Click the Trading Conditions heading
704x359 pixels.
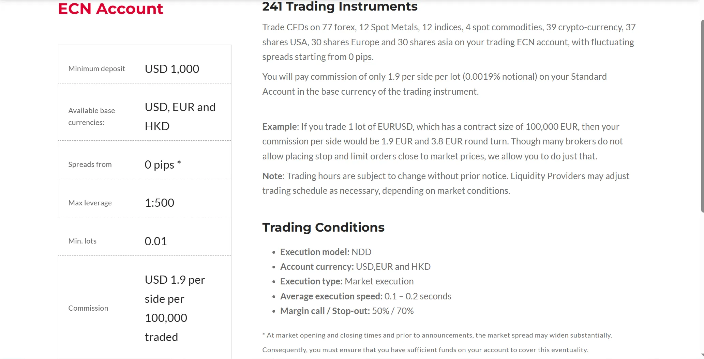click(323, 227)
